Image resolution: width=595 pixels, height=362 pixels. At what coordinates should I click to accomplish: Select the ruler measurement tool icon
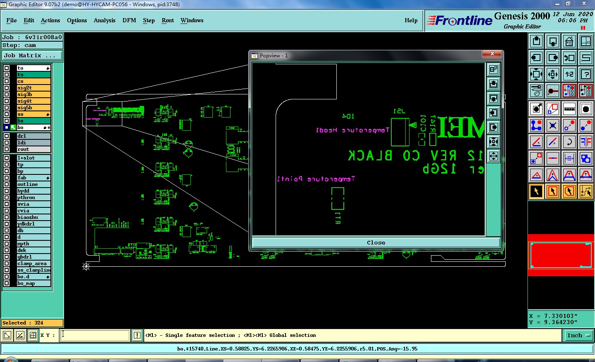pyautogui.click(x=569, y=109)
